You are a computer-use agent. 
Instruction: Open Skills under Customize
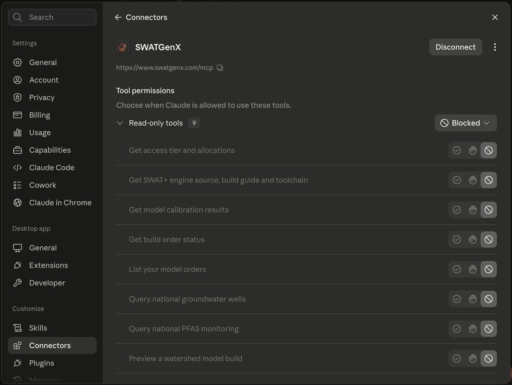(52, 328)
